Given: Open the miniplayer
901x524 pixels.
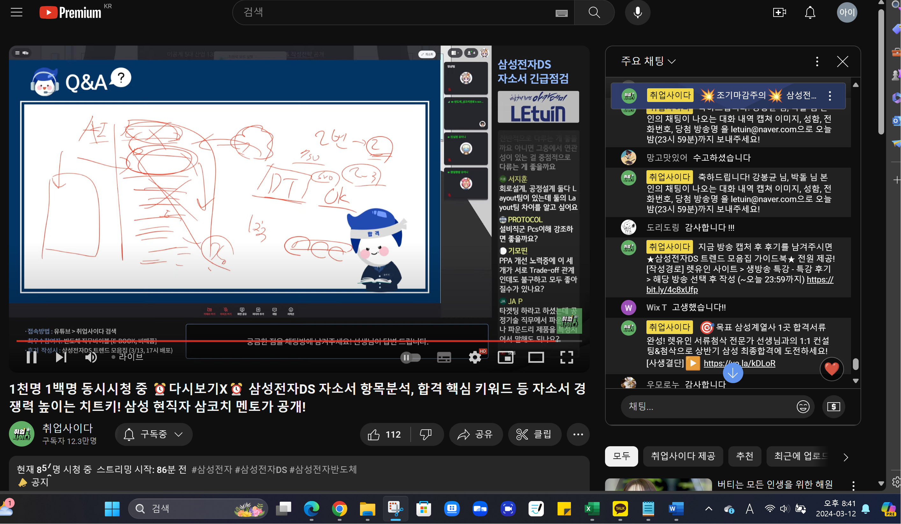Looking at the screenshot, I should 505,357.
